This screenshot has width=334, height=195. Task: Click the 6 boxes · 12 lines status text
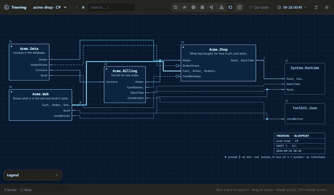[18, 190]
